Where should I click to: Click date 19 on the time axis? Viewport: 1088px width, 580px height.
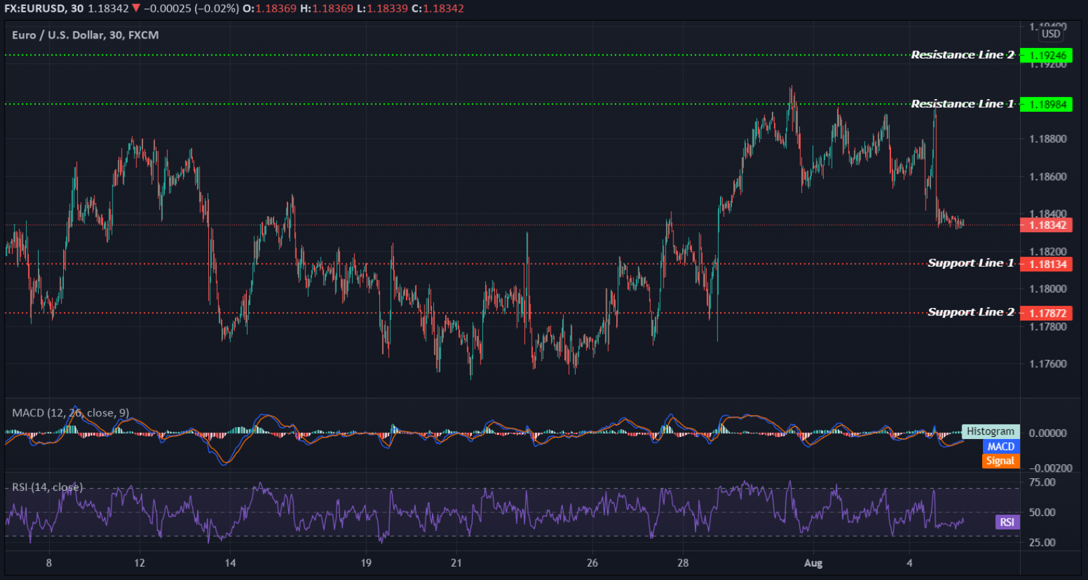tap(366, 563)
